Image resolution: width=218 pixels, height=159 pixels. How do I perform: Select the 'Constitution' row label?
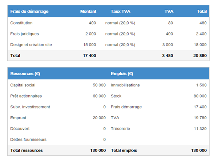(21, 23)
